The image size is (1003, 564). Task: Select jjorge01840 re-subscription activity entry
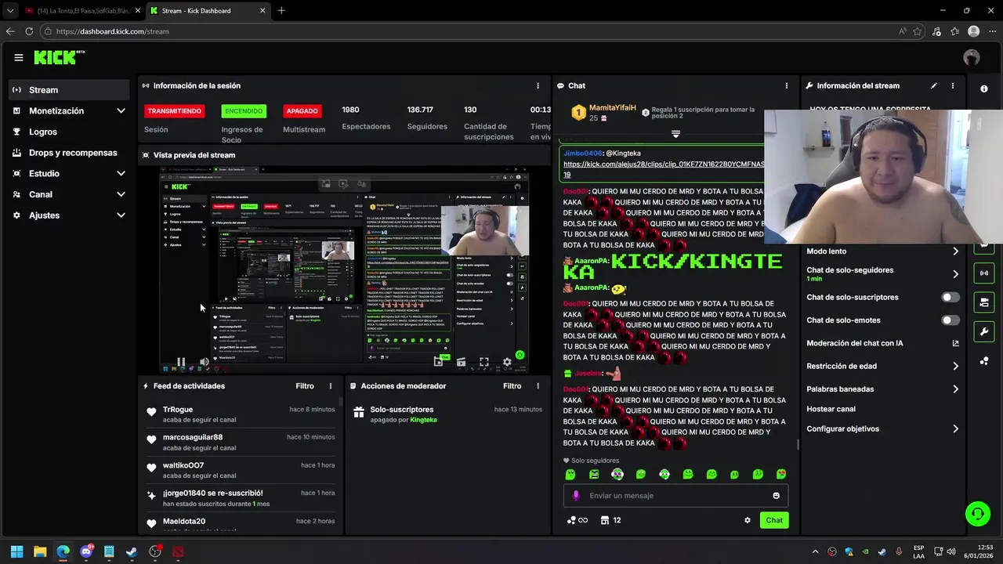[x=241, y=498]
